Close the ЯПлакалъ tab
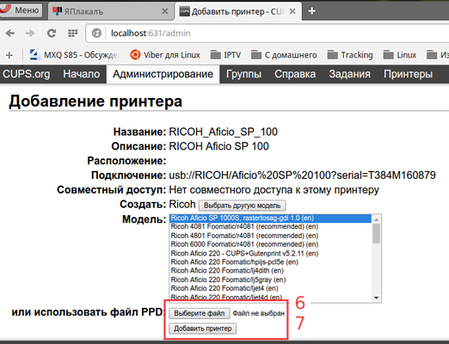The width and height of the screenshot is (449, 344). pos(165,11)
